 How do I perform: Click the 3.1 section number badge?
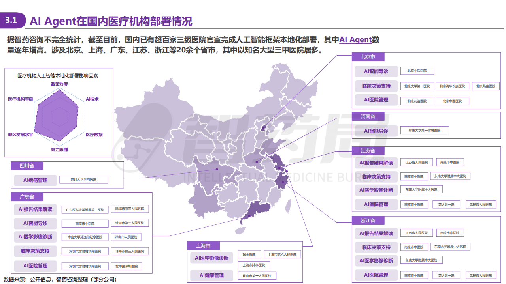click(x=11, y=21)
